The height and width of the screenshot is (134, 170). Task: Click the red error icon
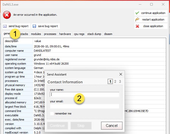coord(7,15)
